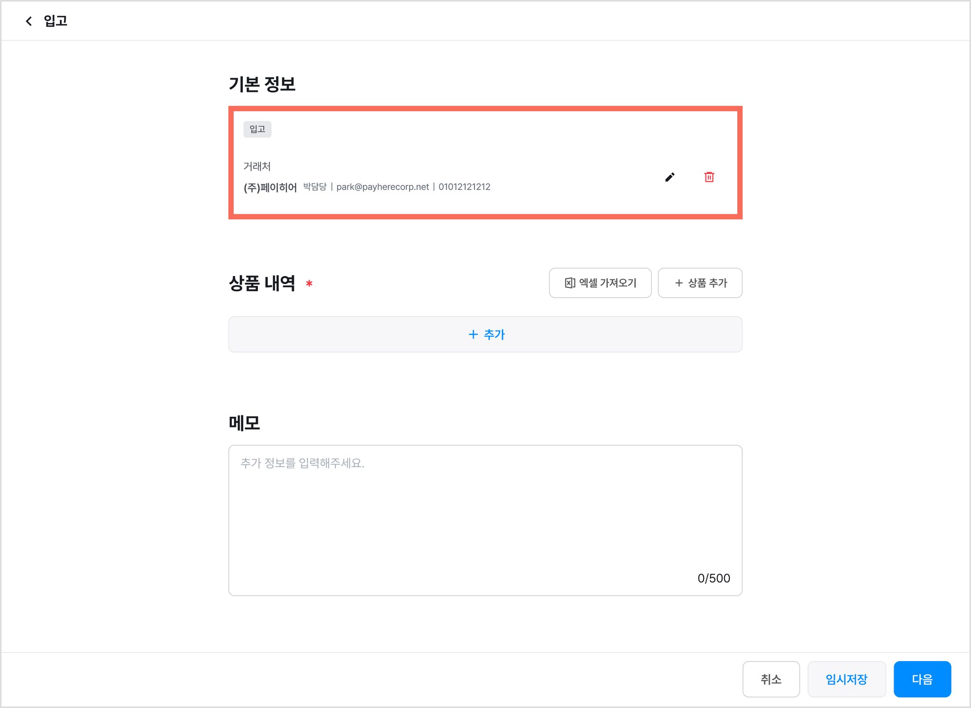Click the park@payherecorp.net email text
This screenshot has height=708, width=971.
click(383, 187)
